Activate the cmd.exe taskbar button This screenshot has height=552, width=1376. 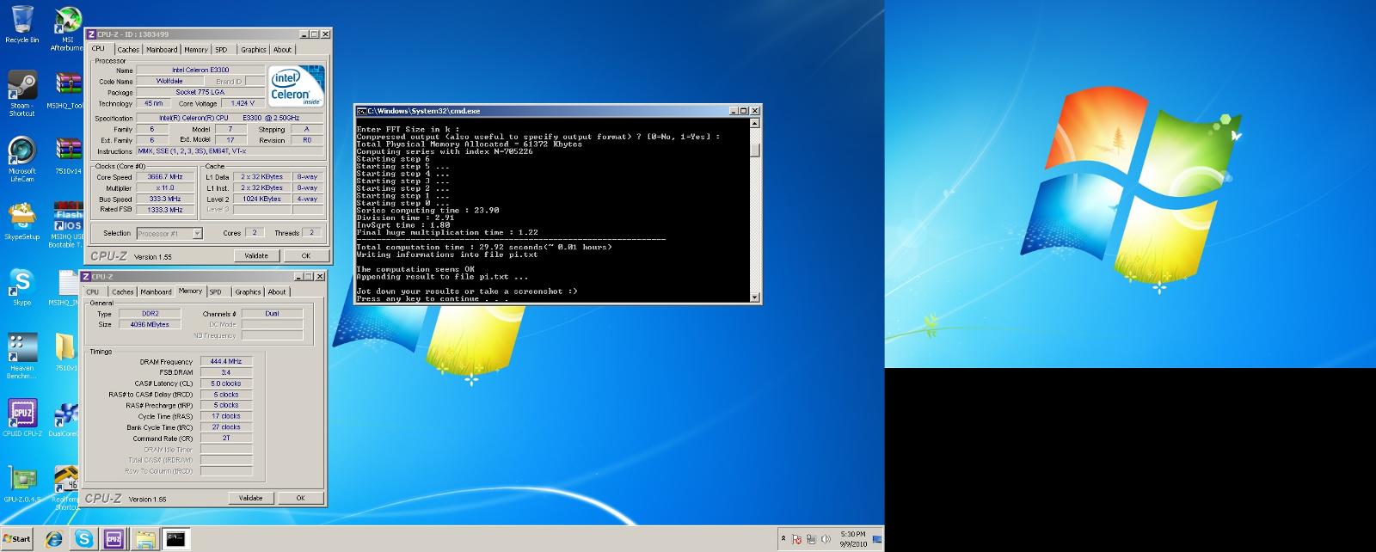coord(175,539)
